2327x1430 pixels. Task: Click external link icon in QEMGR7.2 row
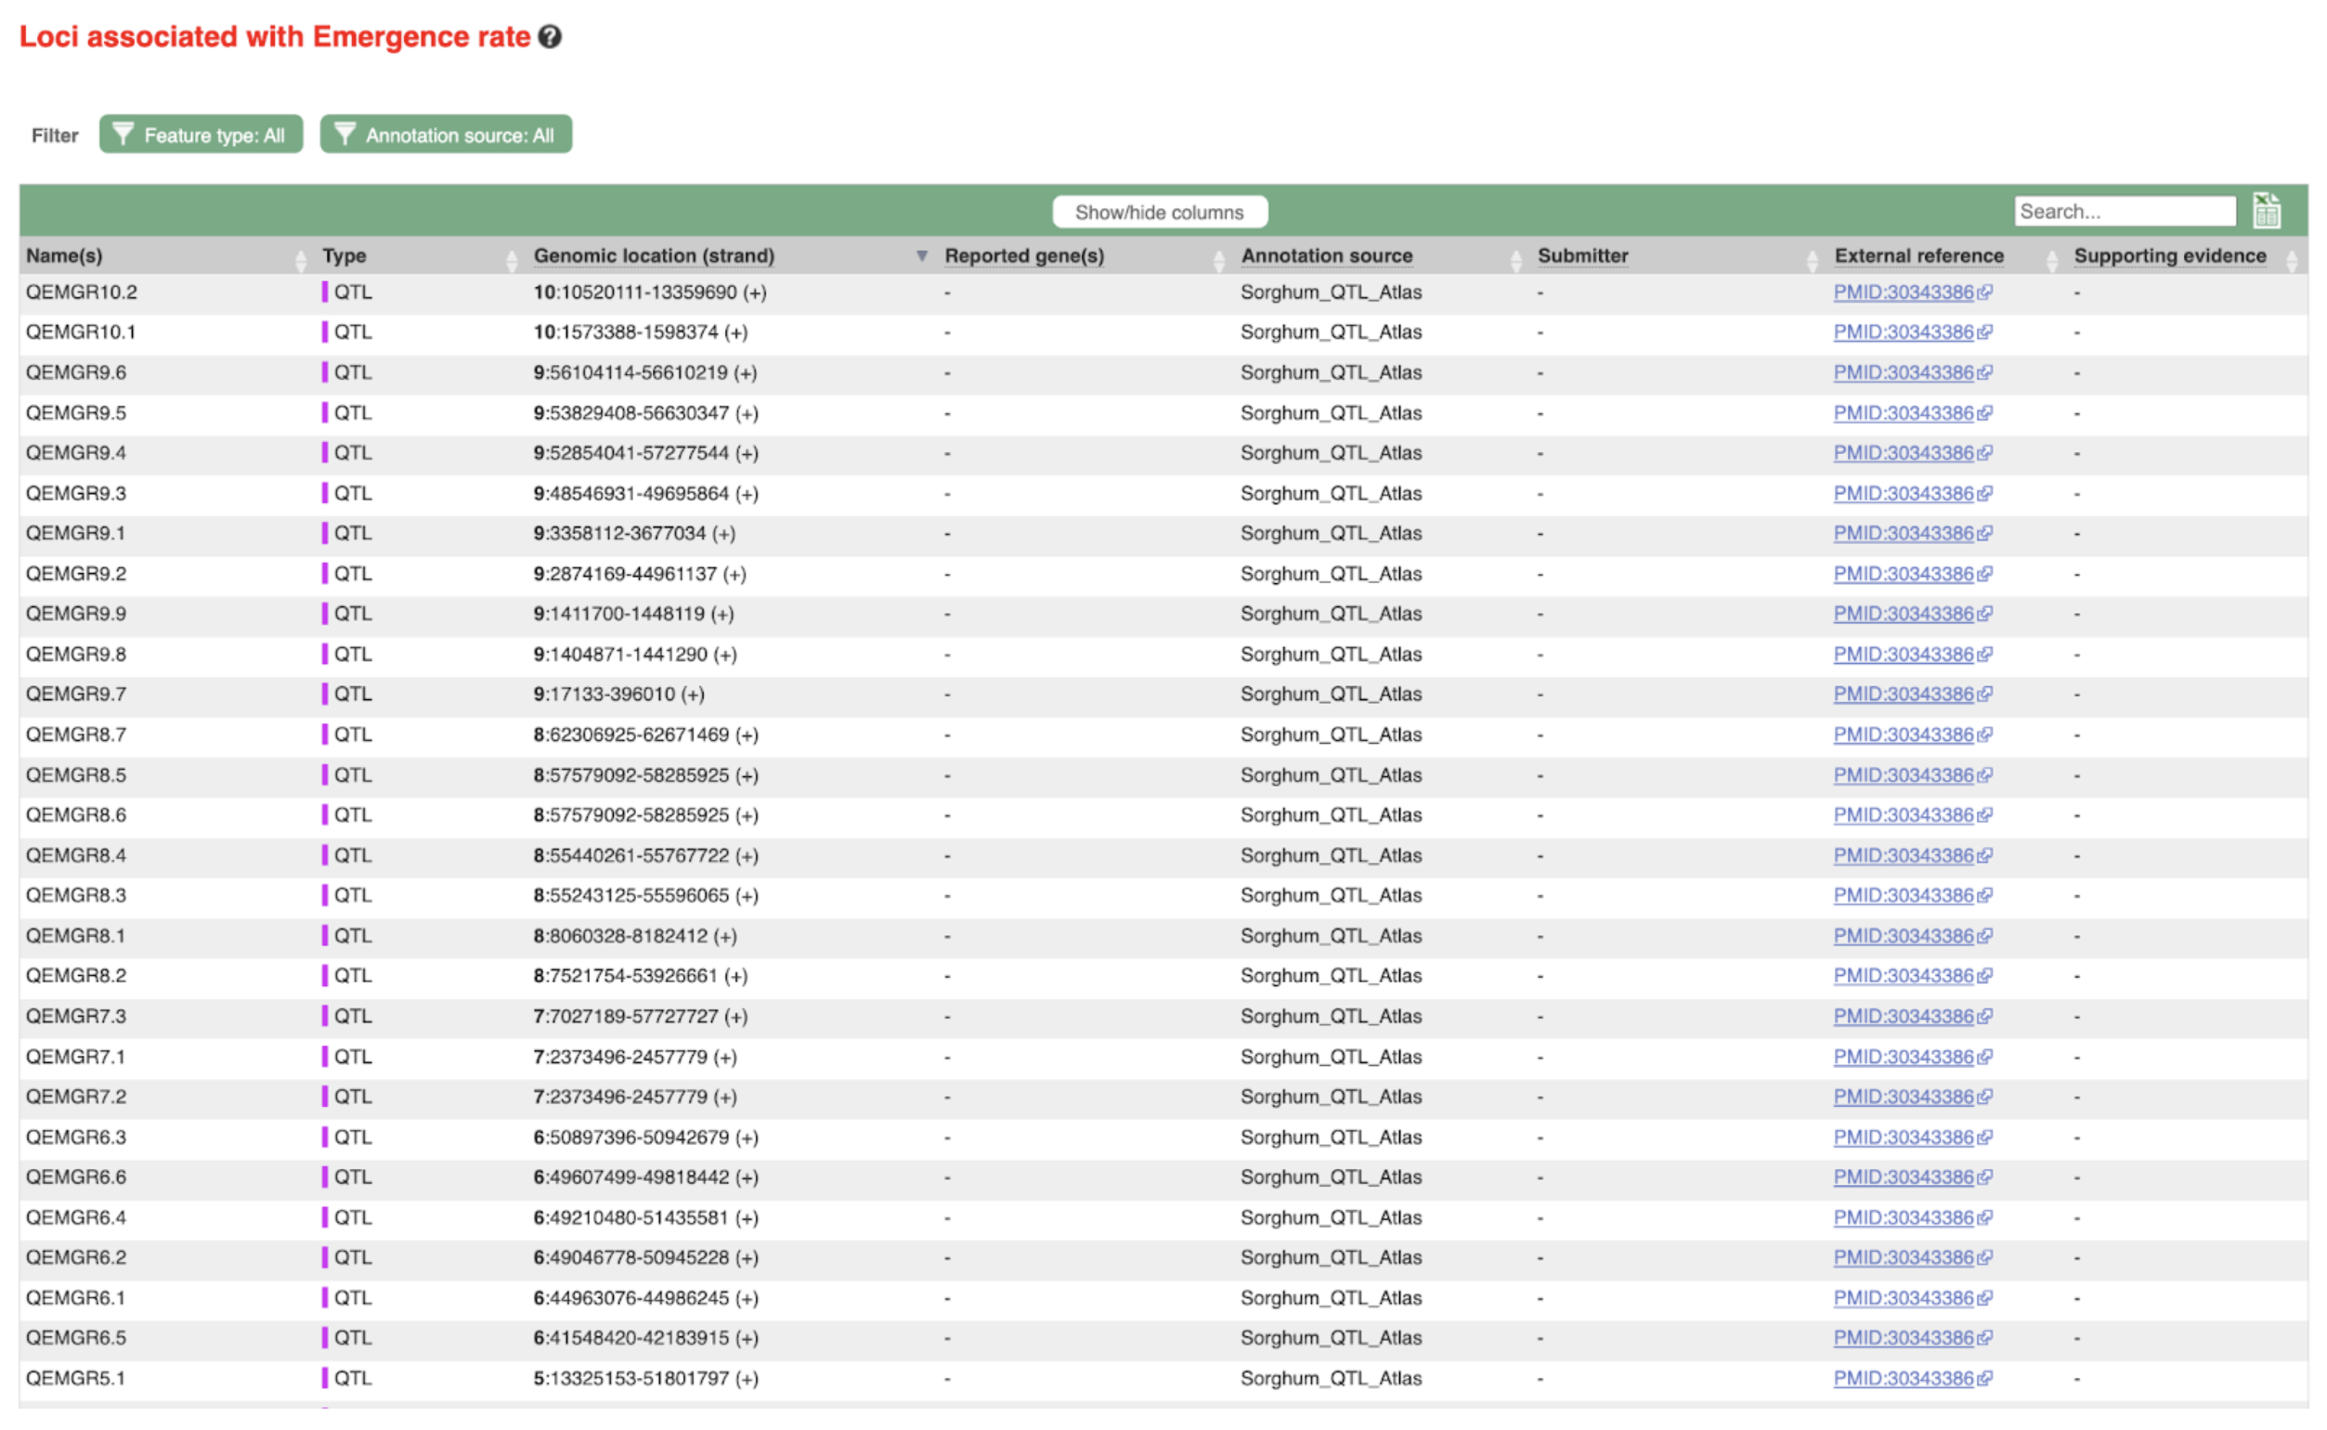(x=1983, y=1097)
